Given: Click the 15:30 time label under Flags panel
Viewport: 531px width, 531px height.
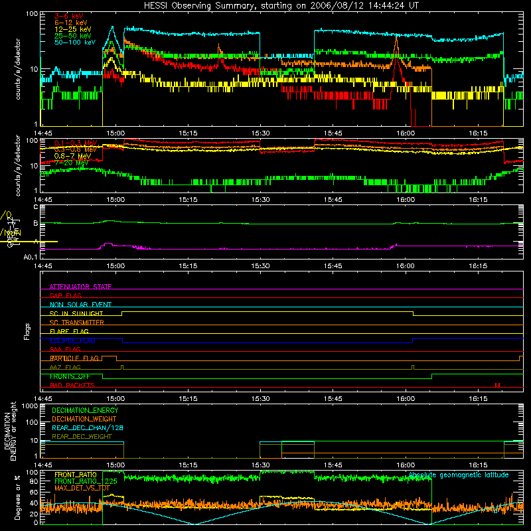Looking at the screenshot, I should click(261, 399).
